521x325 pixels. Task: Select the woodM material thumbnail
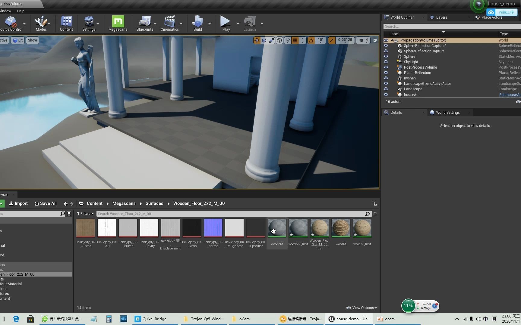pos(341,229)
